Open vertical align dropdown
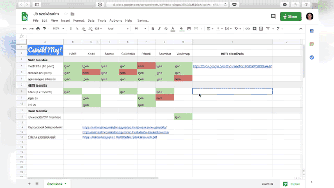 coord(219,29)
